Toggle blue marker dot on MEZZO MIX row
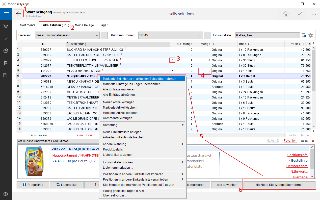This screenshot has width=320, height=200. click(173, 71)
